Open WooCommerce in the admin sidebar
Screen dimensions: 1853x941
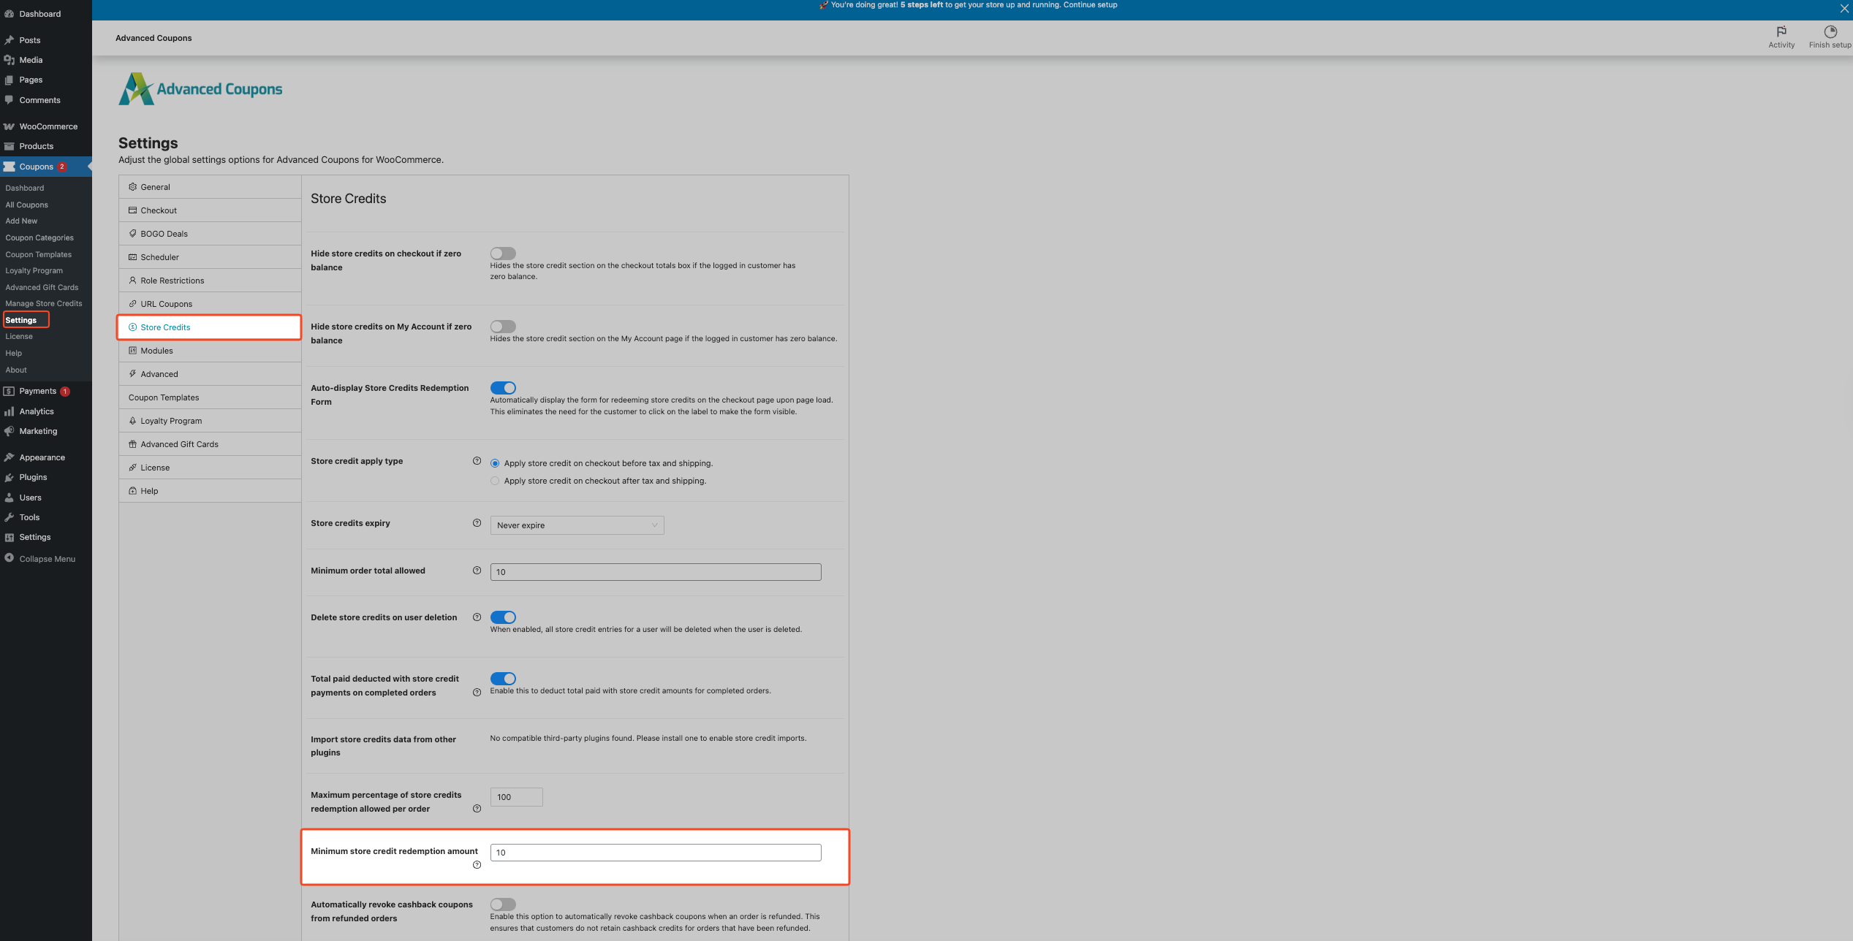pos(48,126)
